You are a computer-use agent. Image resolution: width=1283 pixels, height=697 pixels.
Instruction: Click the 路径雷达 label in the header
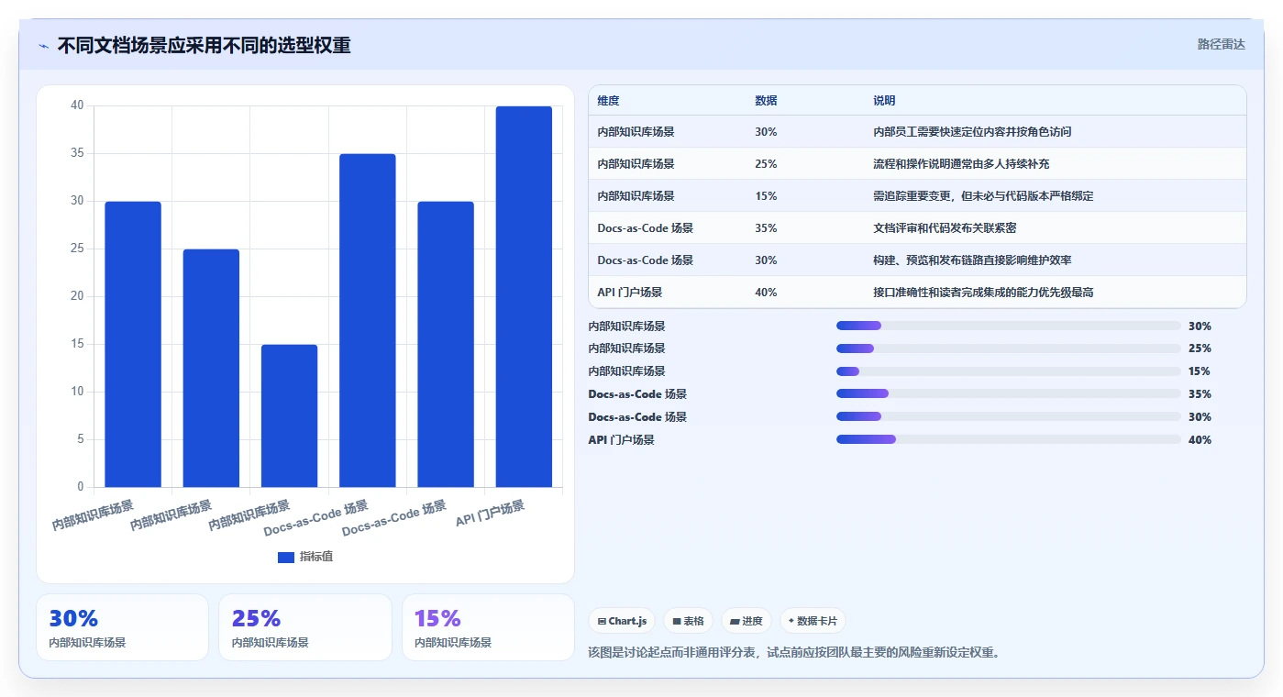click(1221, 44)
